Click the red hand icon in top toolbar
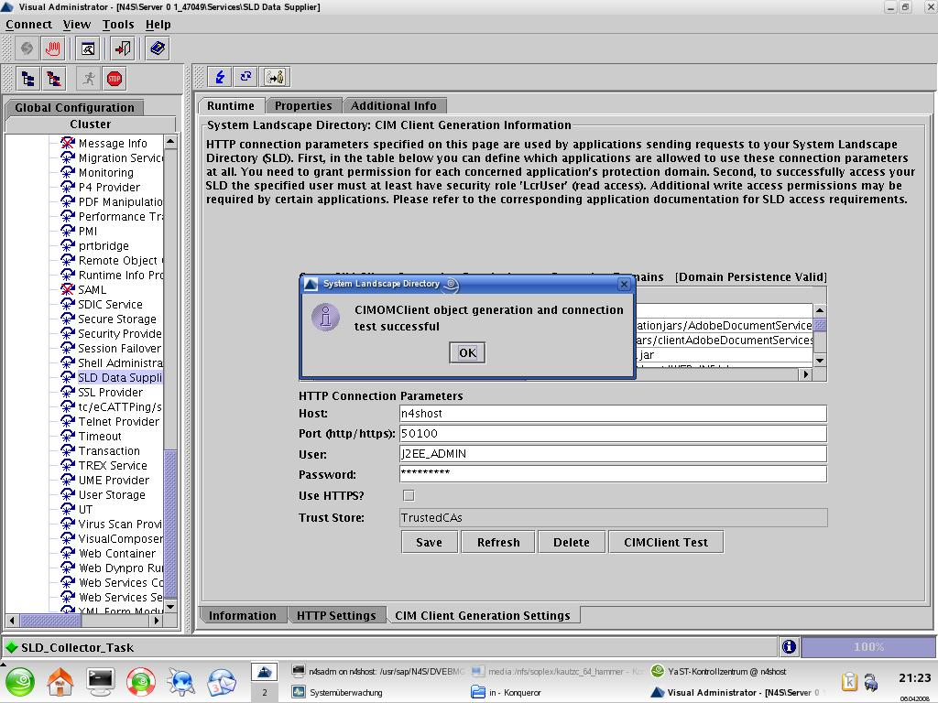The image size is (938, 703). click(x=52, y=49)
